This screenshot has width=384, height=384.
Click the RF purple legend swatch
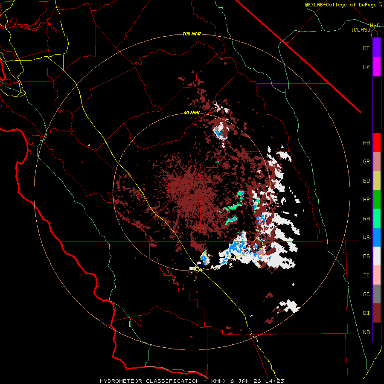coord(377,48)
